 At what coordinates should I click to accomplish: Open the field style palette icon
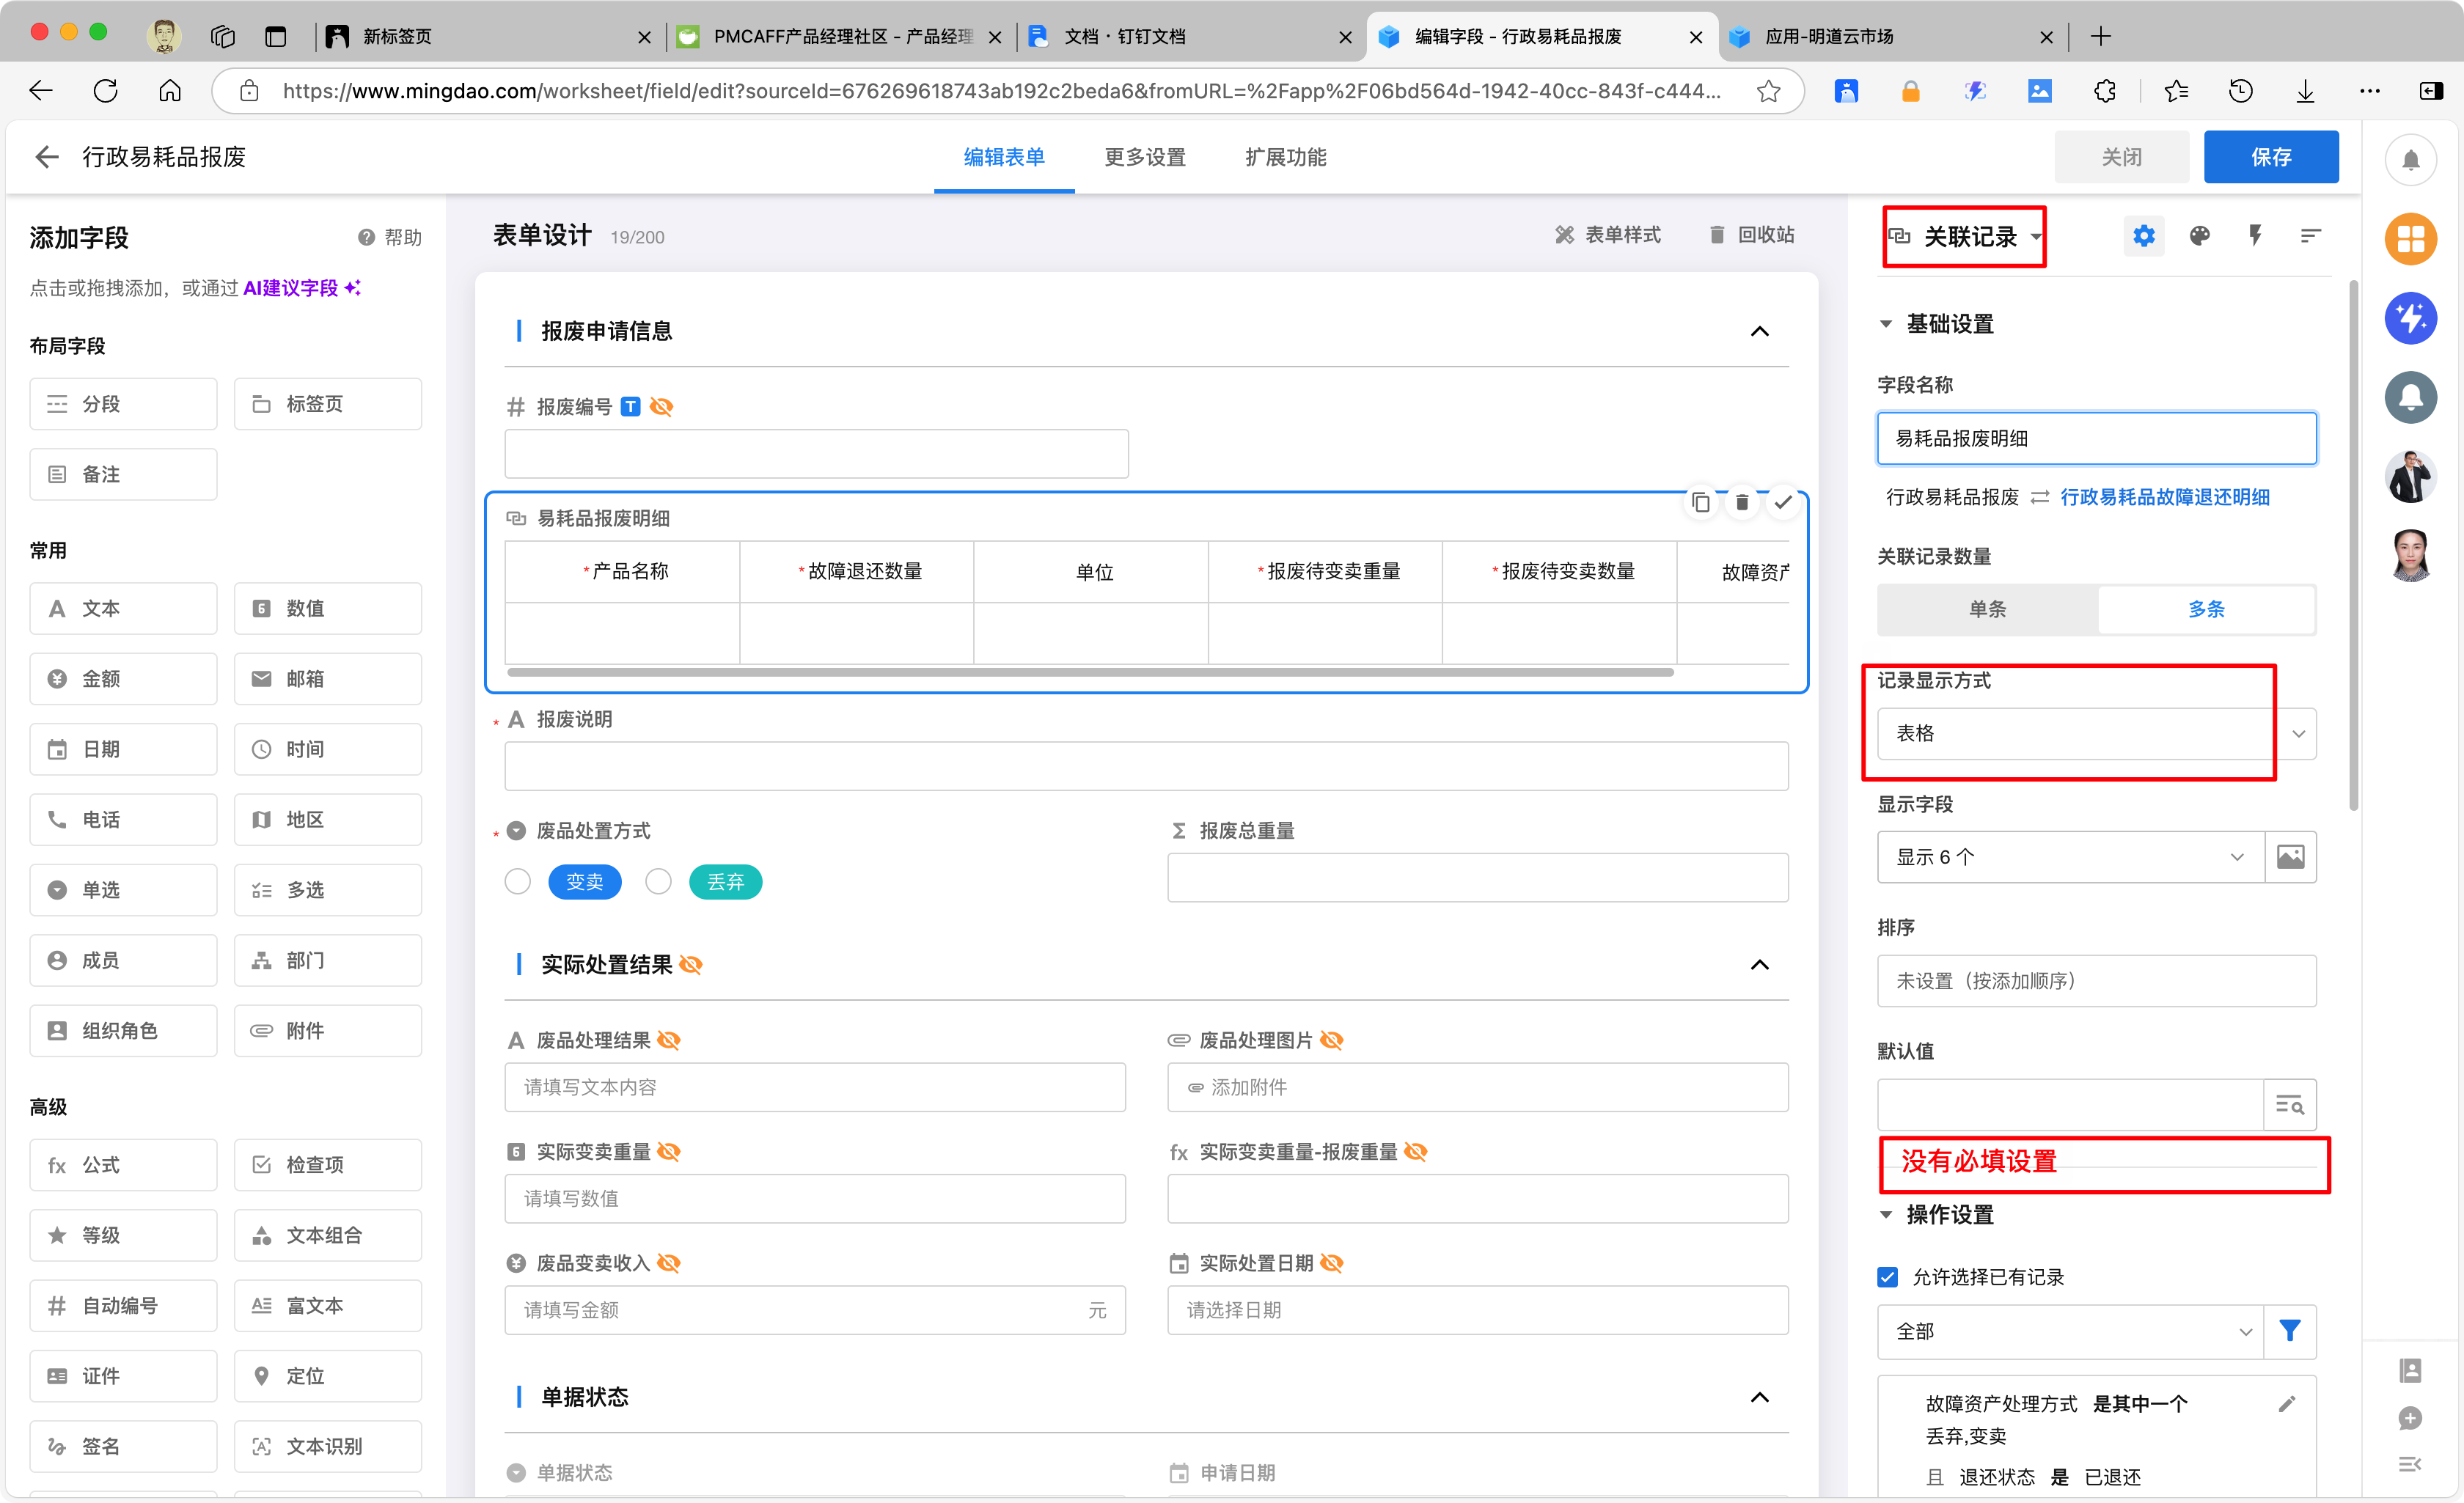coord(2199,236)
